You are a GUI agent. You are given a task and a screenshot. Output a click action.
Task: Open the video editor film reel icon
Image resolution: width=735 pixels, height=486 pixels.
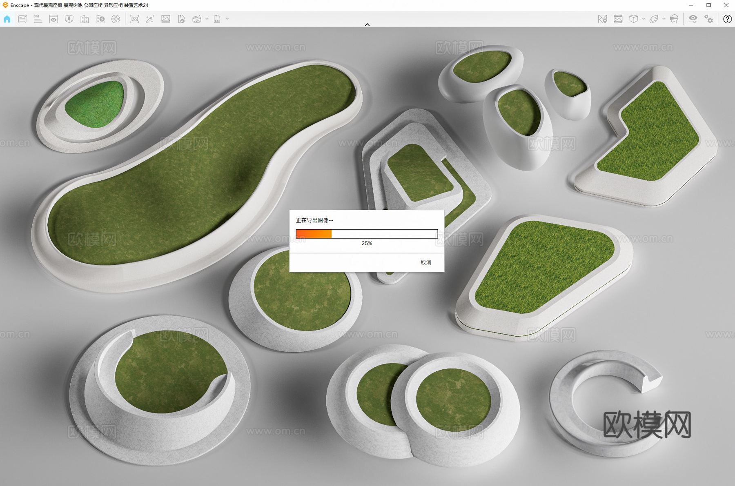click(116, 19)
